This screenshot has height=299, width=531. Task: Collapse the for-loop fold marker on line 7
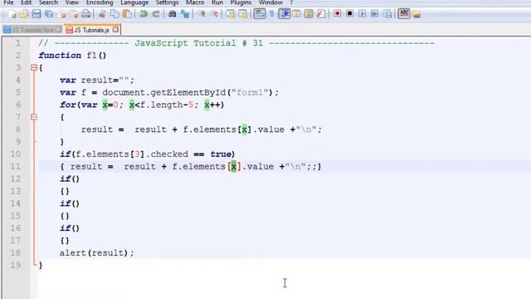pyautogui.click(x=34, y=117)
